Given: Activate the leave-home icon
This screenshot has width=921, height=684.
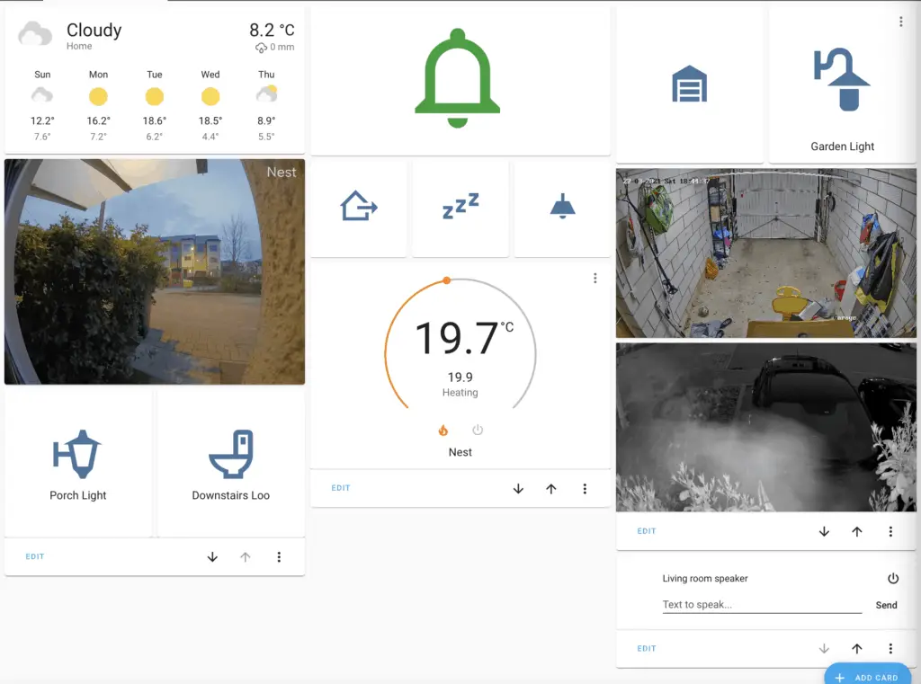Looking at the screenshot, I should click(x=358, y=207).
